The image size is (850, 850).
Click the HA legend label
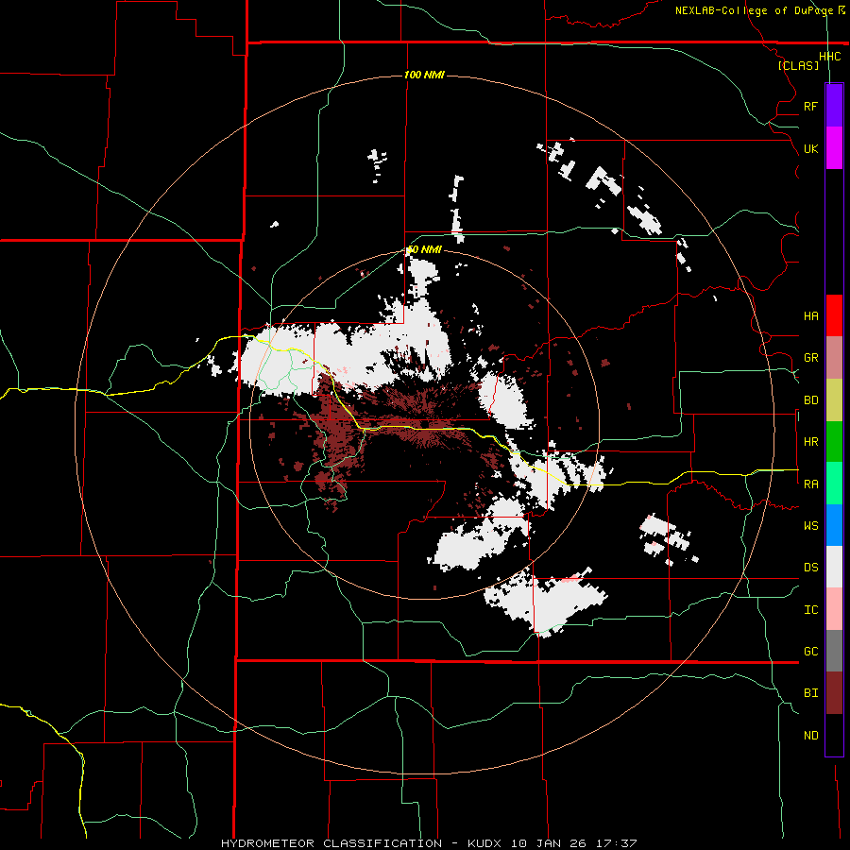point(810,315)
